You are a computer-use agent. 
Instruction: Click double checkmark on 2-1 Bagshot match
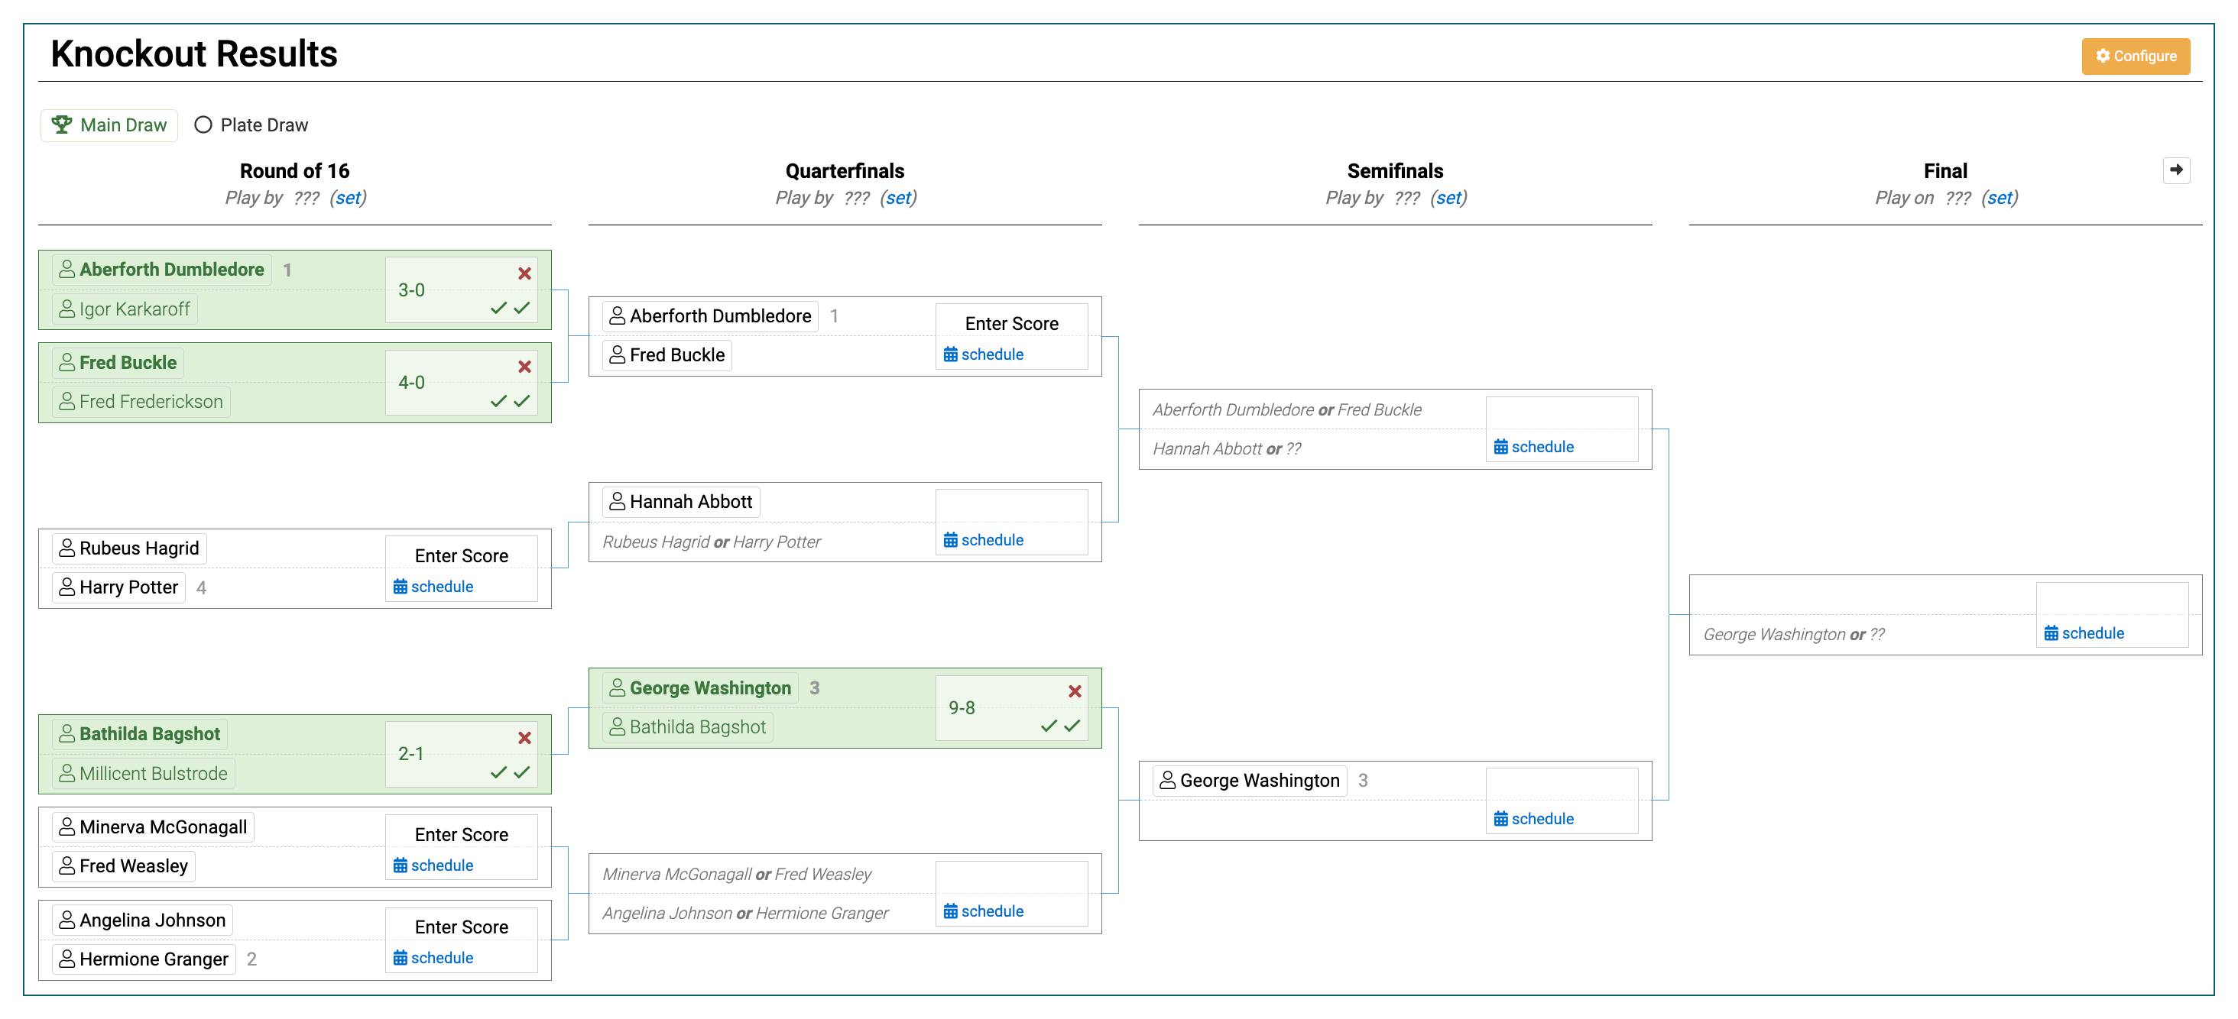[510, 772]
